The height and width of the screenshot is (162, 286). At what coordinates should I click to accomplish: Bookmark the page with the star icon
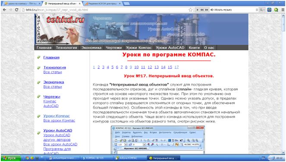190,10
